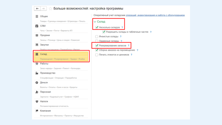Click the Продажи basket icon
The height and width of the screenshot is (125, 222).
point(37,35)
